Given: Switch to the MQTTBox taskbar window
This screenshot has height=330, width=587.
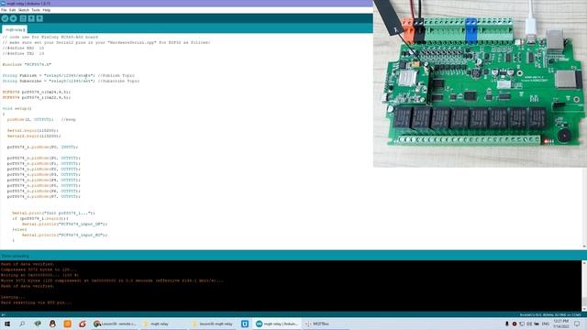Looking at the screenshot, I should (325, 324).
